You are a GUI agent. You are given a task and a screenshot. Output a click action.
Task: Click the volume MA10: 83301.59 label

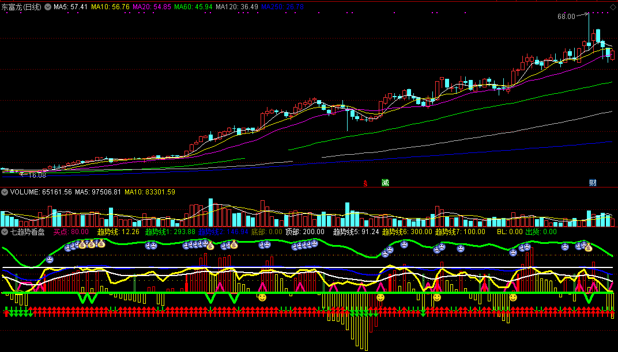click(x=150, y=192)
